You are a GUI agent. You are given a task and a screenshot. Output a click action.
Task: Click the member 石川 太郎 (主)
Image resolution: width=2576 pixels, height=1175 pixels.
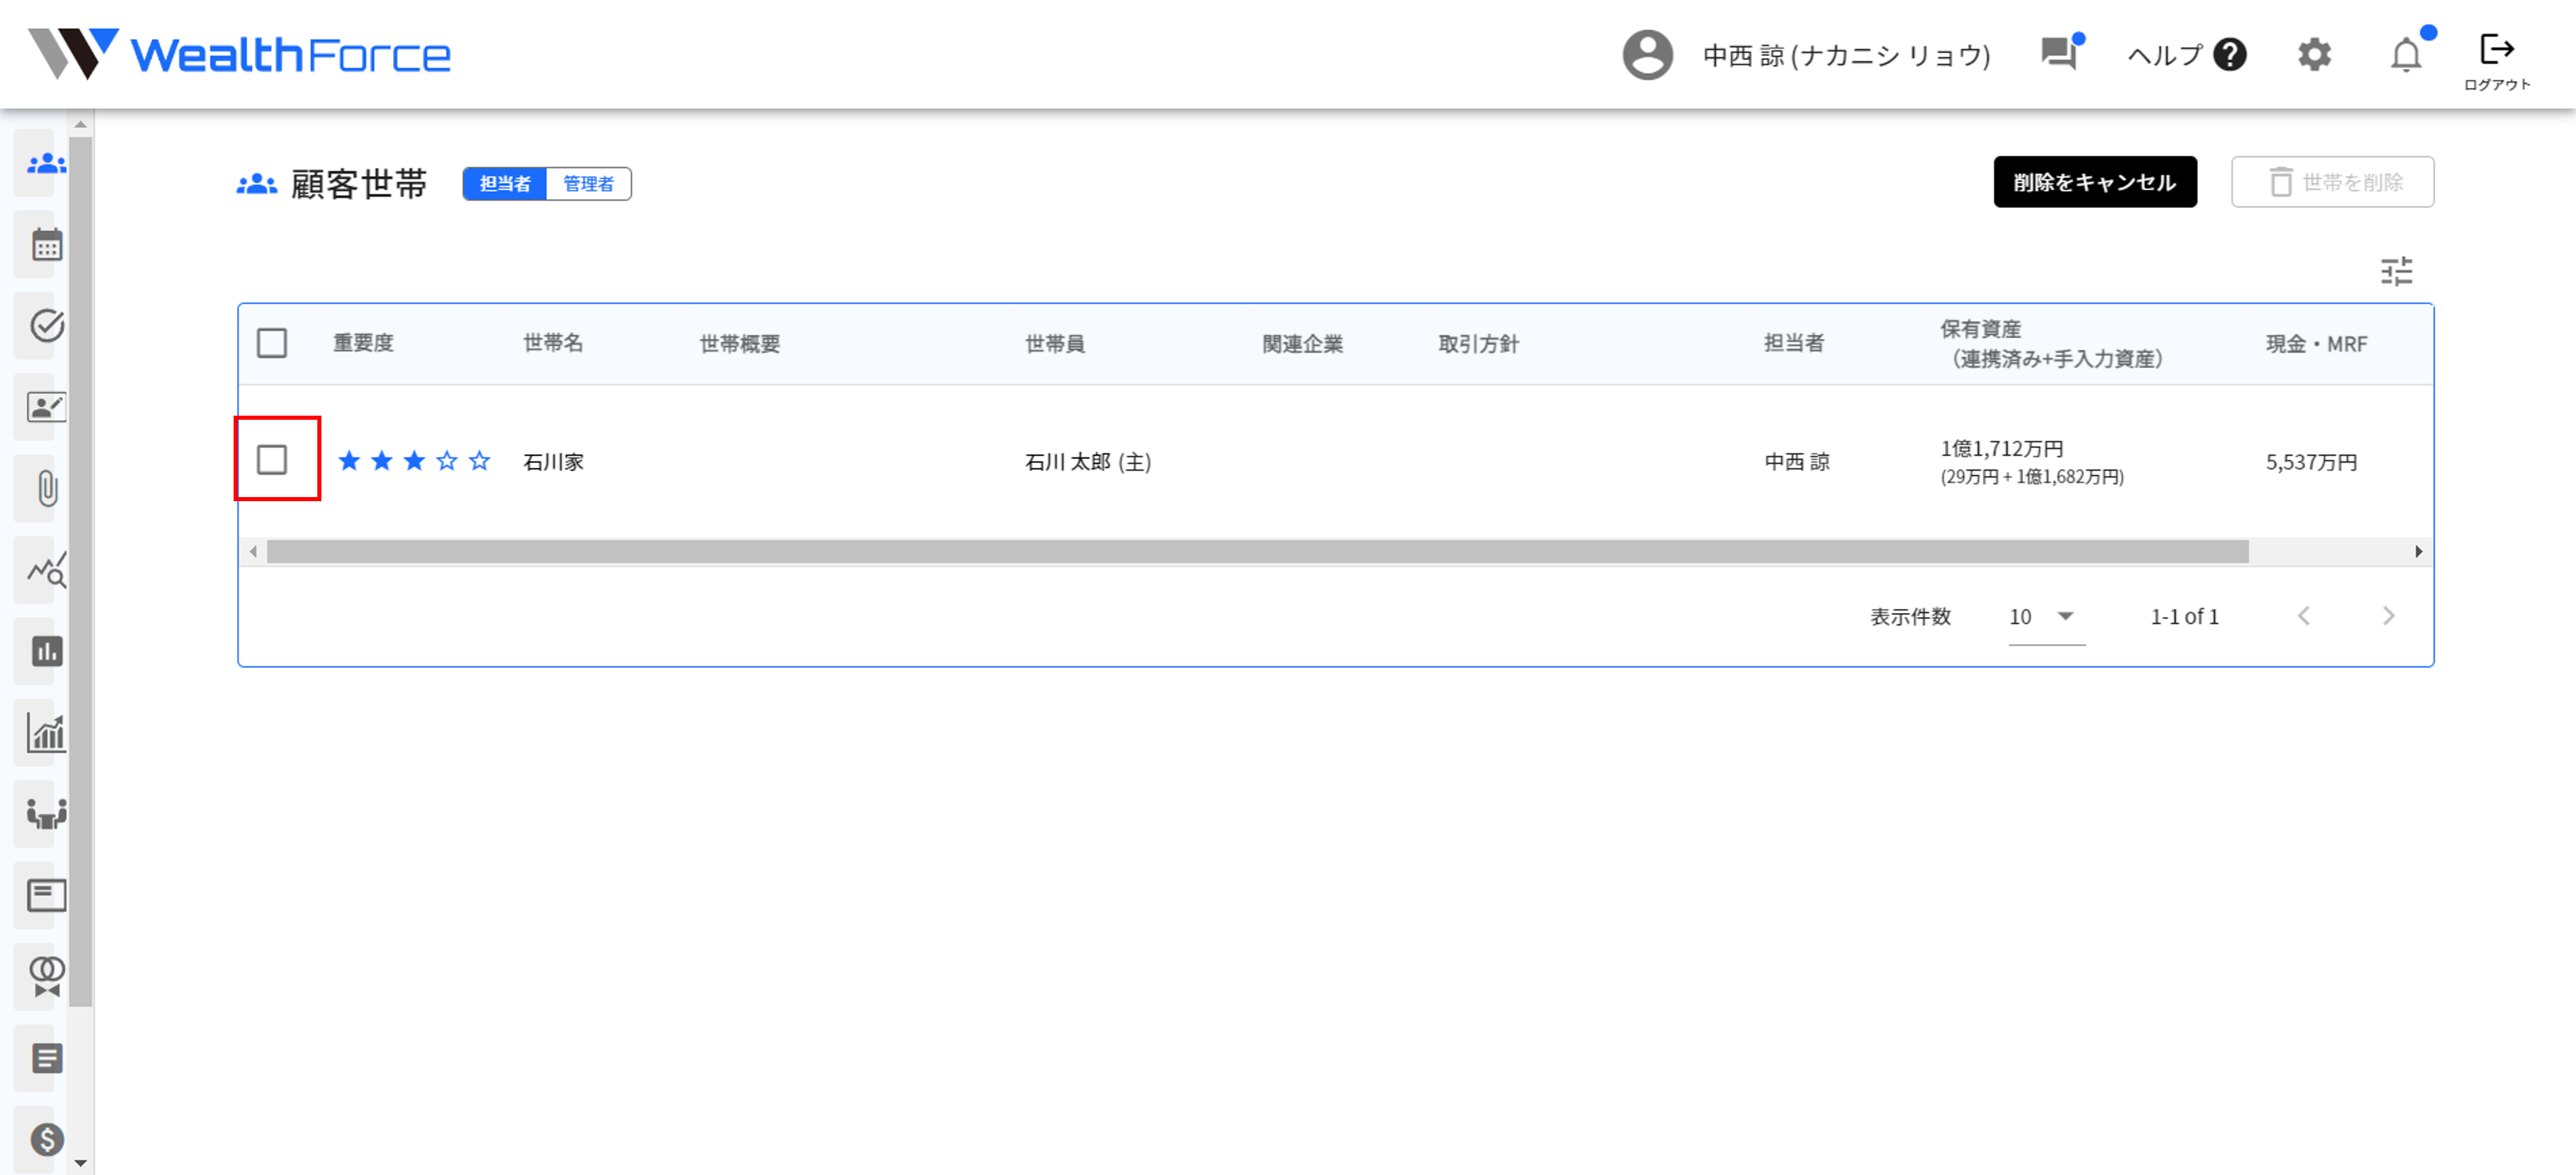(1088, 462)
